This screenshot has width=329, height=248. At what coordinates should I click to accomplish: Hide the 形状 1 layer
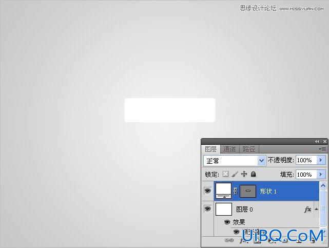click(207, 190)
